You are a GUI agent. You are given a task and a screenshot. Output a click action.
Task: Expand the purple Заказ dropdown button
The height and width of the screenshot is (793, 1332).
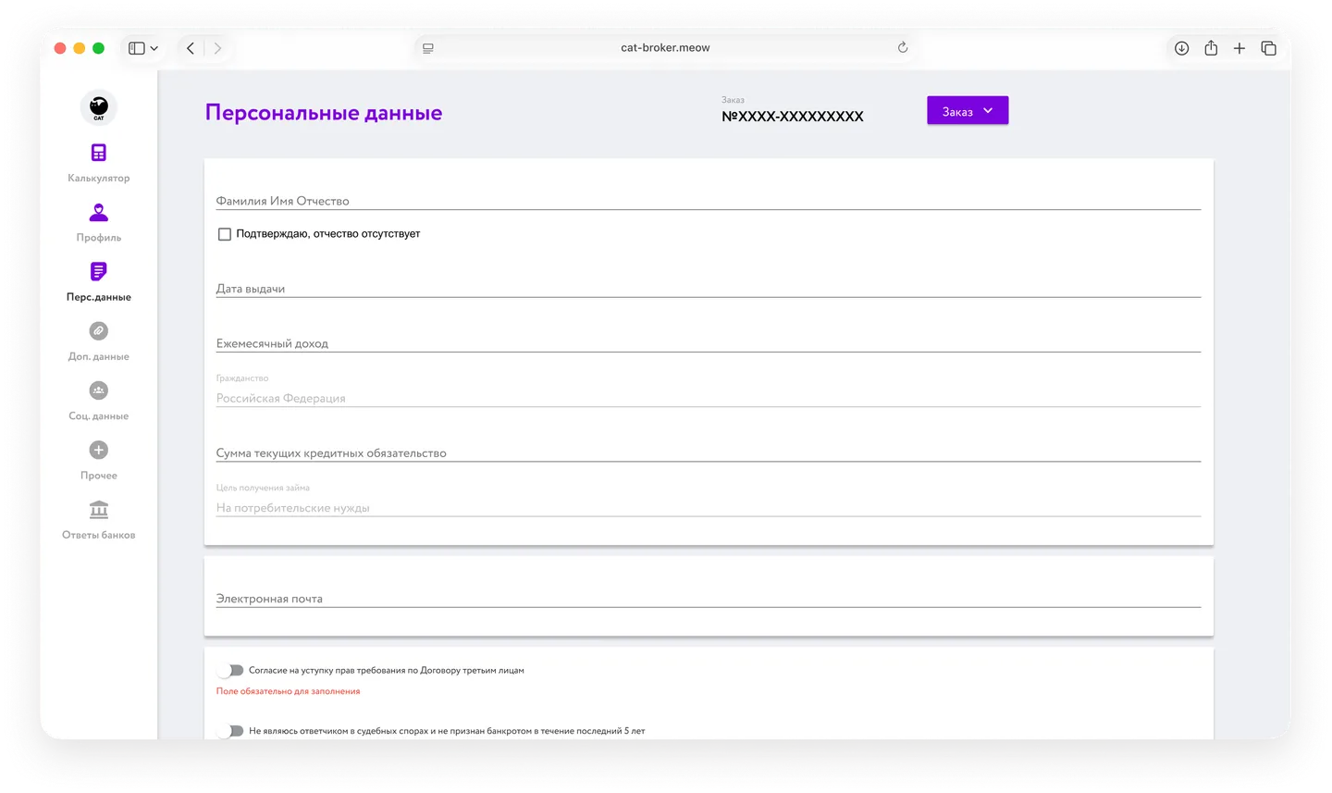click(x=968, y=111)
